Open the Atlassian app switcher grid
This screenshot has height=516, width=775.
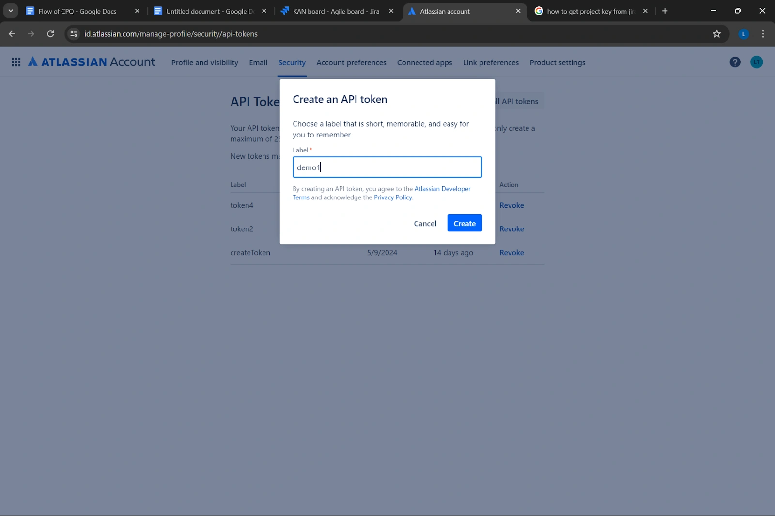click(16, 62)
